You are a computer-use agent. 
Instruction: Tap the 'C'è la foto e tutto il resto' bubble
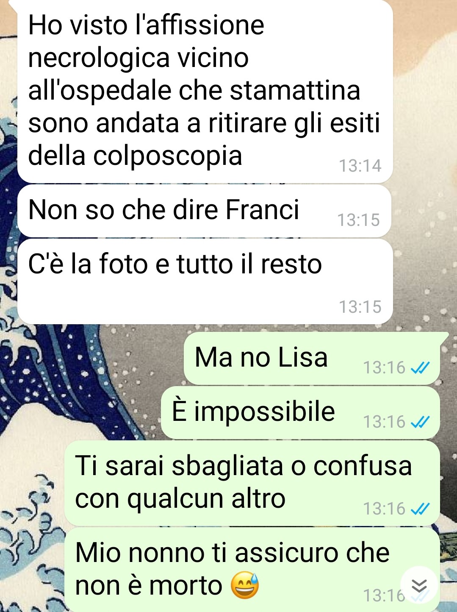point(205,281)
